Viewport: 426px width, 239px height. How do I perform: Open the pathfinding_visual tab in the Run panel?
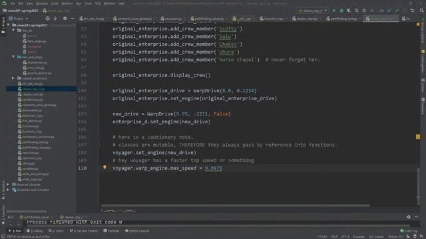coord(36,217)
